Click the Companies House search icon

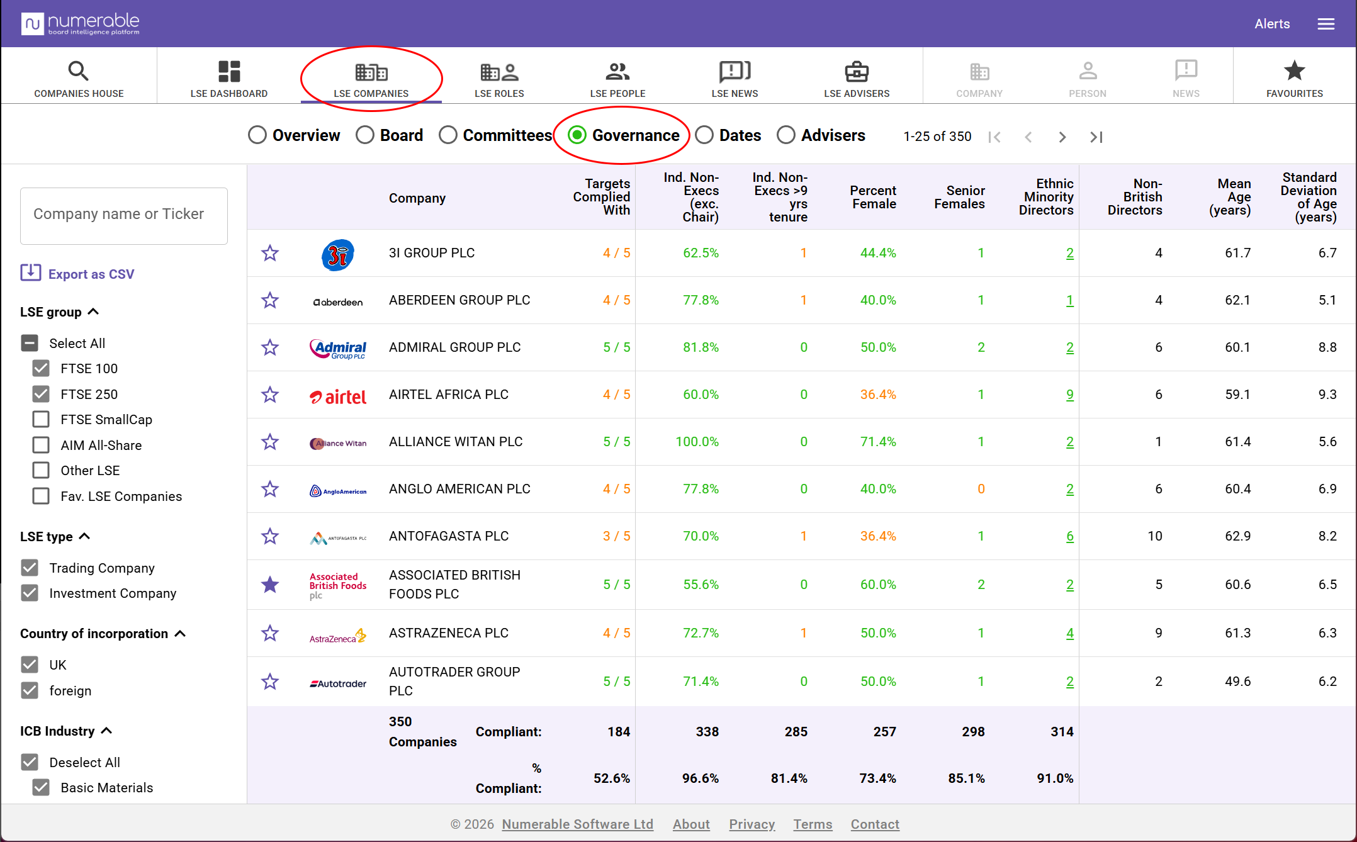[x=79, y=71]
